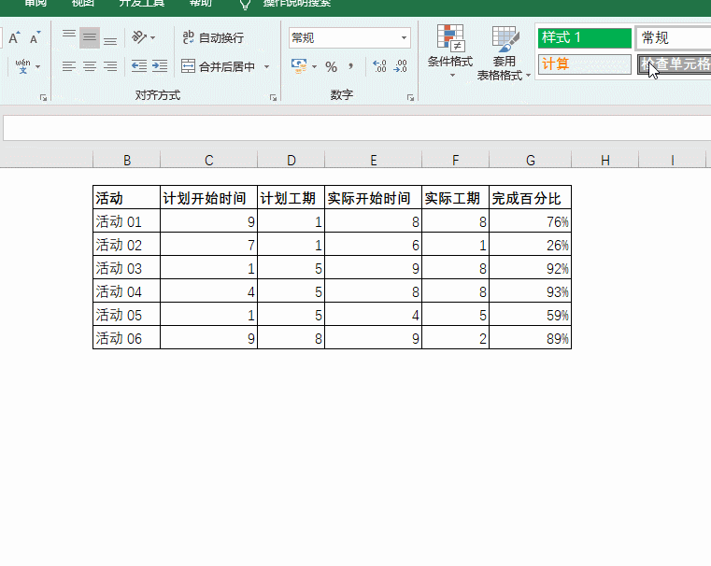Image resolution: width=711 pixels, height=566 pixels.
Task: Open the 帮助 ribbon tab
Action: pos(201,3)
